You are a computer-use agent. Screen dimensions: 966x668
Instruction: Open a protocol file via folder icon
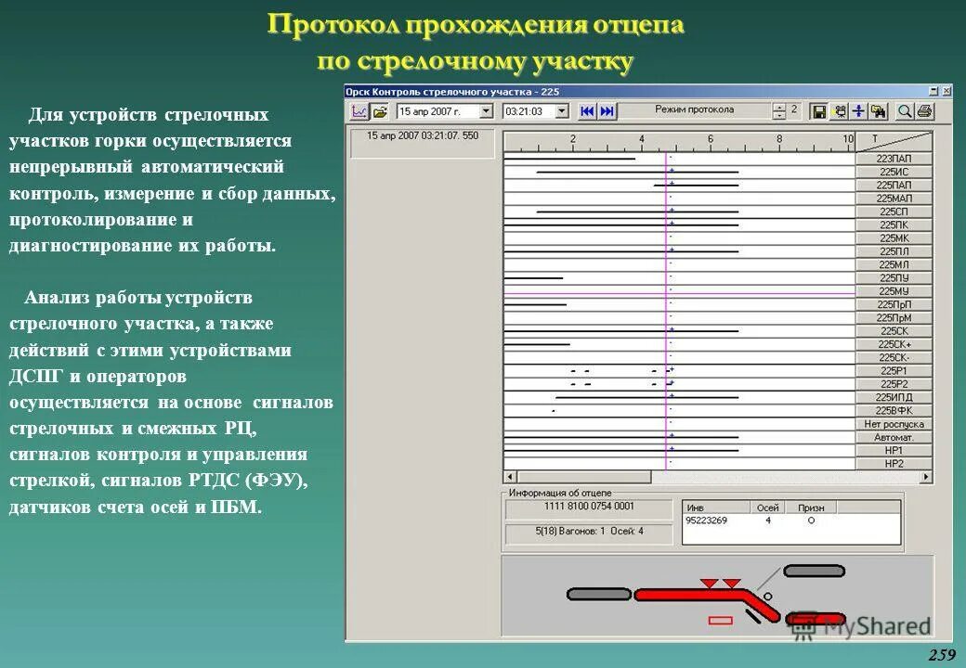(x=377, y=111)
